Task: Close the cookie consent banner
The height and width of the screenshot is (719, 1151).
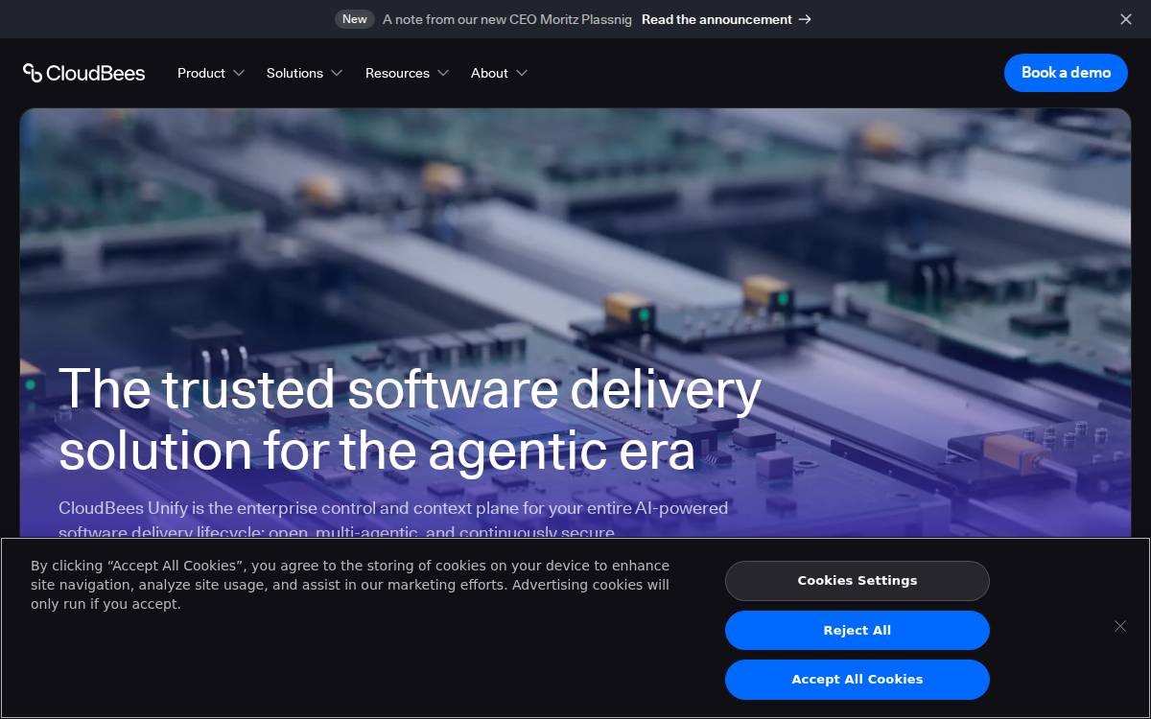Action: click(1120, 626)
